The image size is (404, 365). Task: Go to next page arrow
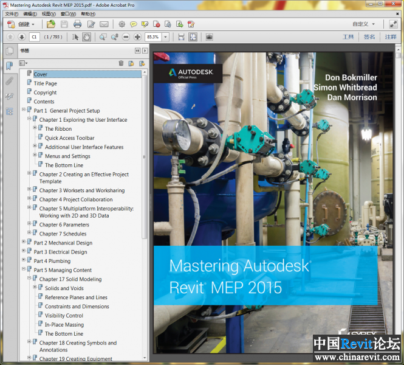pos(22,37)
